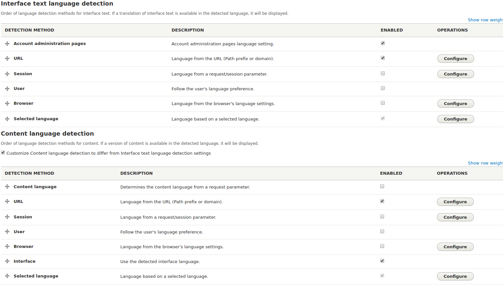Enable User language preference in content table
The height and width of the screenshot is (288, 503).
[x=382, y=231]
